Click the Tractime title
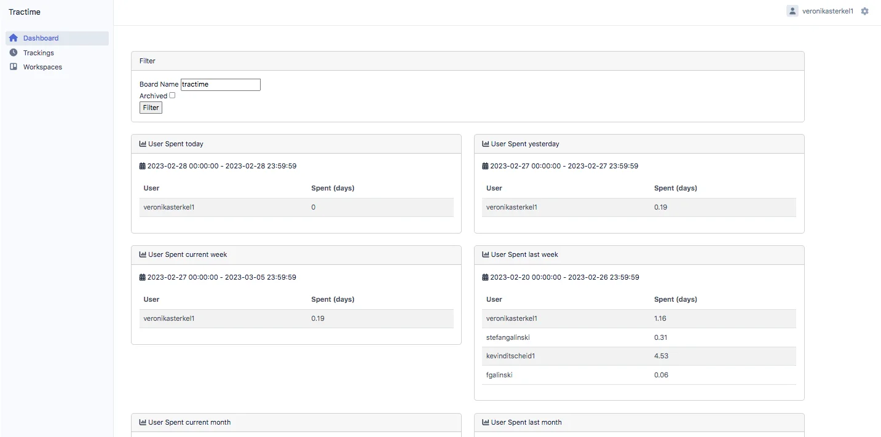The height and width of the screenshot is (437, 881). tap(24, 12)
